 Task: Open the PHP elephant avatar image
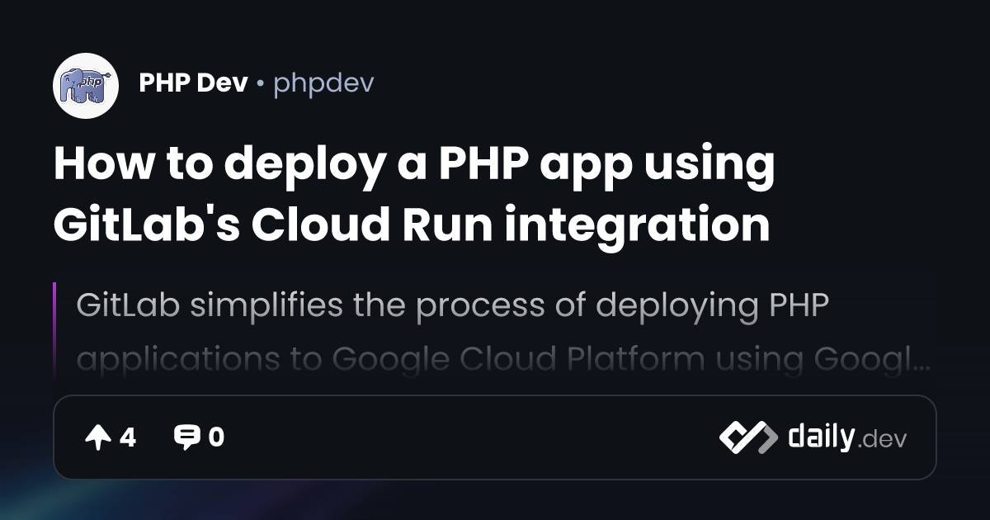[x=87, y=85]
